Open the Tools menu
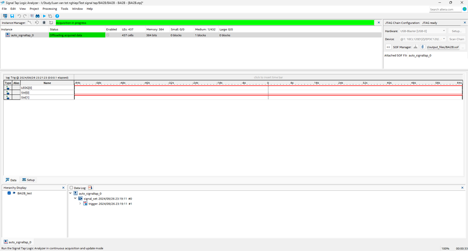 pyautogui.click(x=65, y=9)
